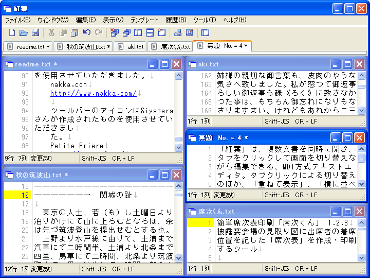This screenshot has width=370, height=278.
Task: Open the ファイル(F) menu
Action: click(x=18, y=20)
